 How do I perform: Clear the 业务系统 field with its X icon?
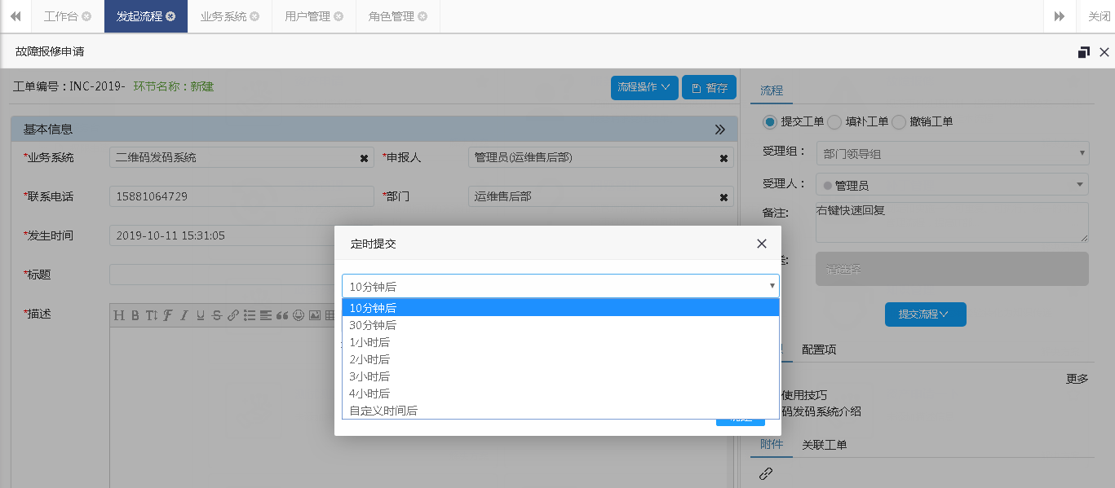coord(364,158)
